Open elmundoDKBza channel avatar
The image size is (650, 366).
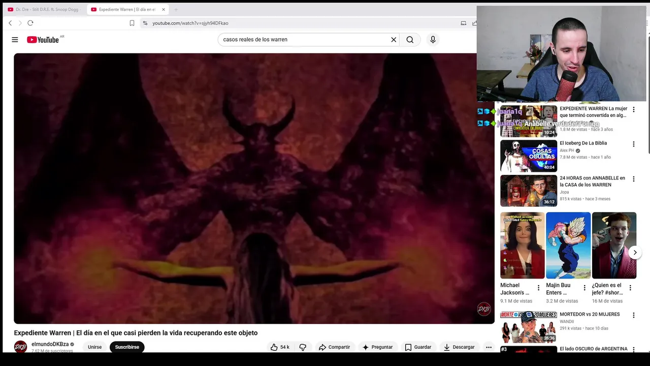click(x=20, y=347)
